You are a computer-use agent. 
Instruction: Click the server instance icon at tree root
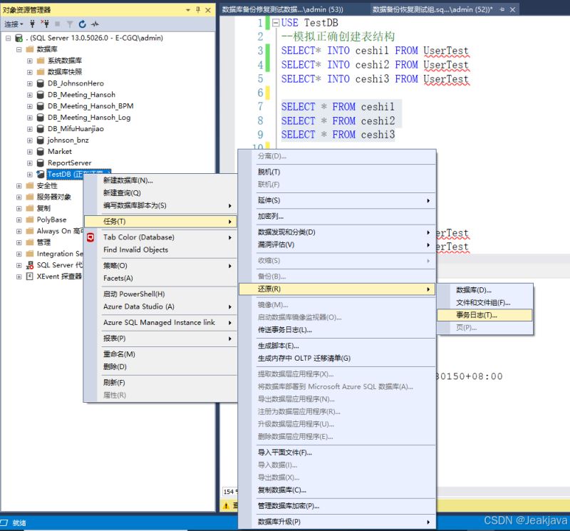(19, 38)
